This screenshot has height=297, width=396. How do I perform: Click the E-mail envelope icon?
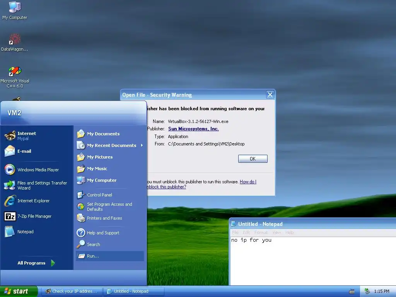(x=10, y=151)
